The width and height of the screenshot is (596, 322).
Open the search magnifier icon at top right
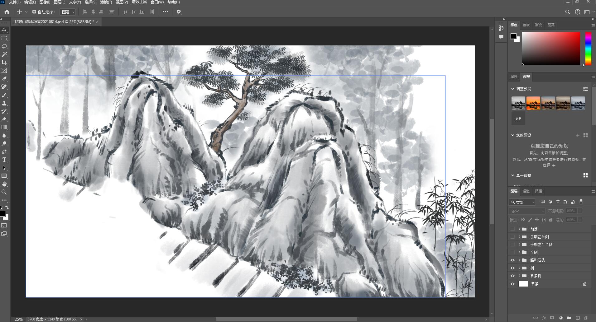click(x=568, y=12)
